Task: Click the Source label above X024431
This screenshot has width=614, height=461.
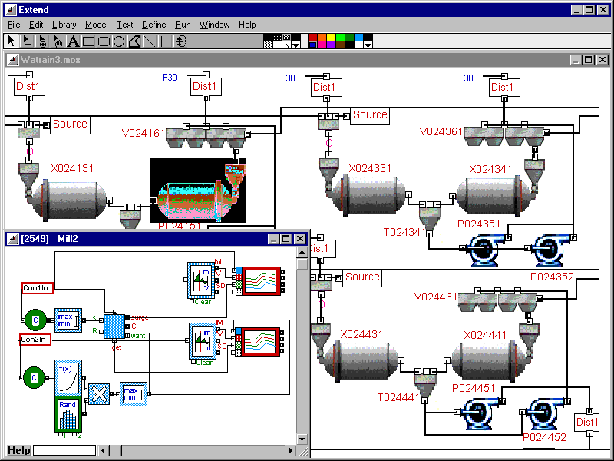Action: tap(362, 277)
